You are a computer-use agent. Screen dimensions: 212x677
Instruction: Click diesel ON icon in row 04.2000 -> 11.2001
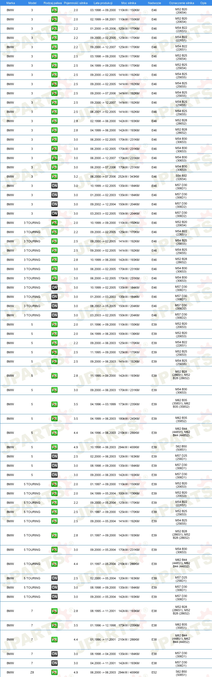coord(54,663)
